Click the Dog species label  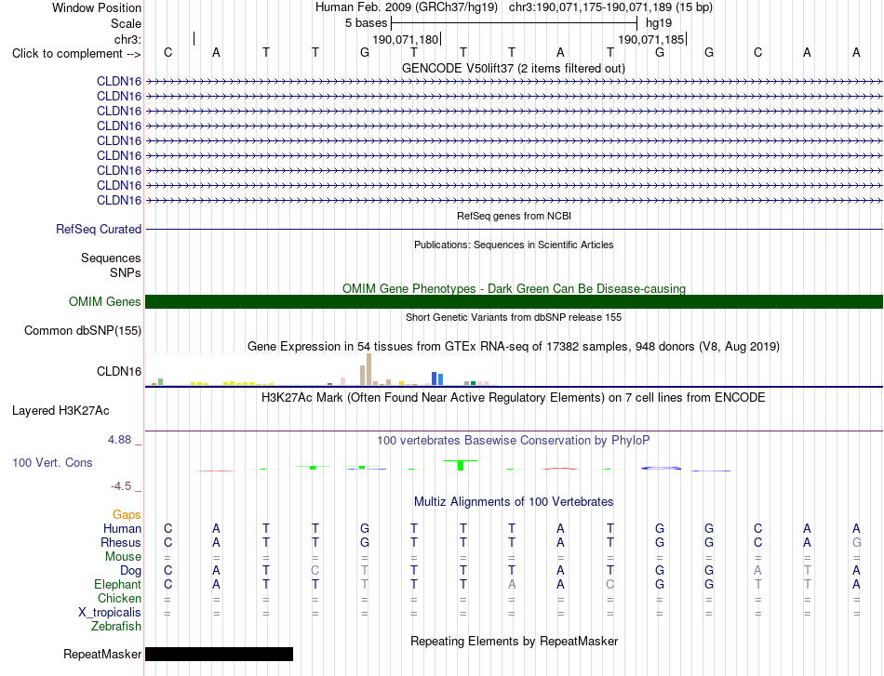click(130, 571)
